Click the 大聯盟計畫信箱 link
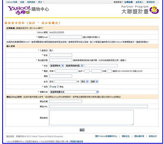This screenshot has height=144, width=164. [x=76, y=142]
